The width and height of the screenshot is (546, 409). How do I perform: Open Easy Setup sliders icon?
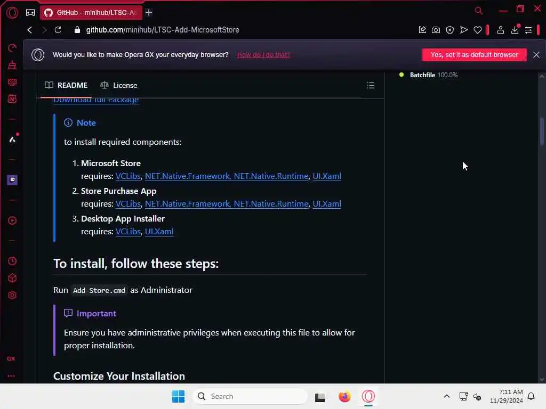point(528,30)
